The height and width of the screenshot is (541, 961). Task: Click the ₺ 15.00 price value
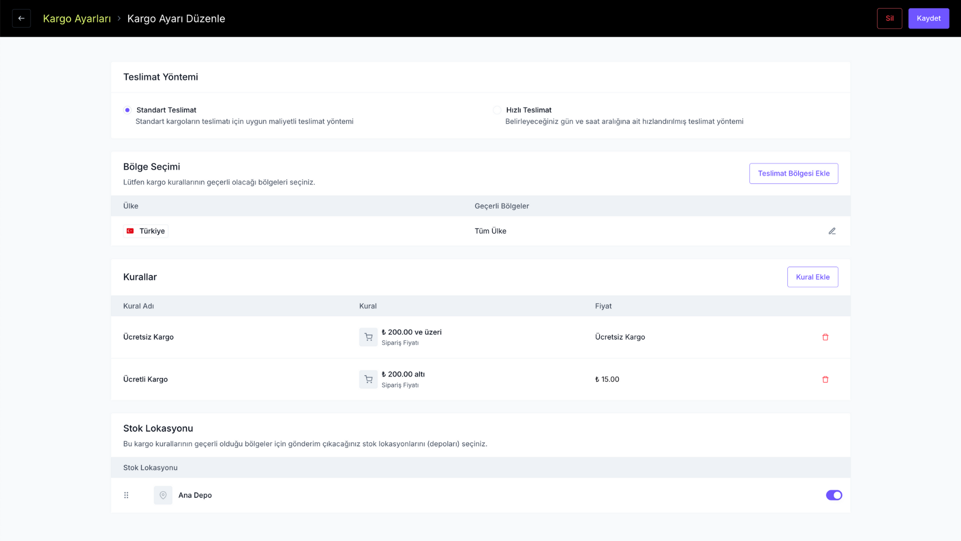(607, 380)
